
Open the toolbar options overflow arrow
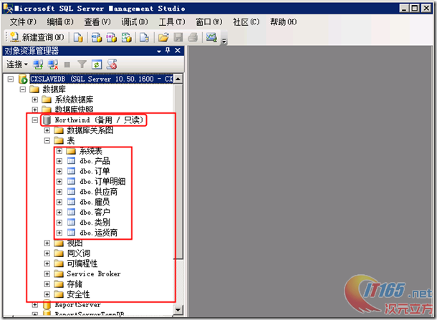point(224,41)
